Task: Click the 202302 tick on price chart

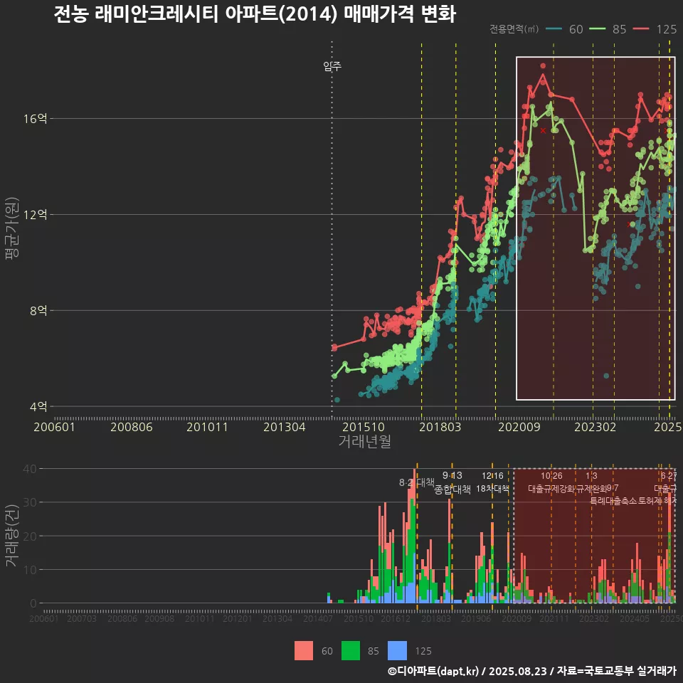Action: [x=595, y=427]
